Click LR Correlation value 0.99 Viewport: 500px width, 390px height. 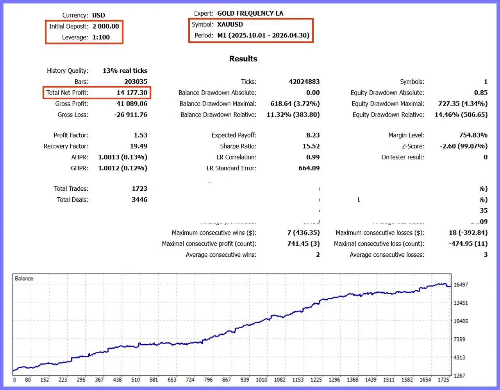pyautogui.click(x=313, y=157)
